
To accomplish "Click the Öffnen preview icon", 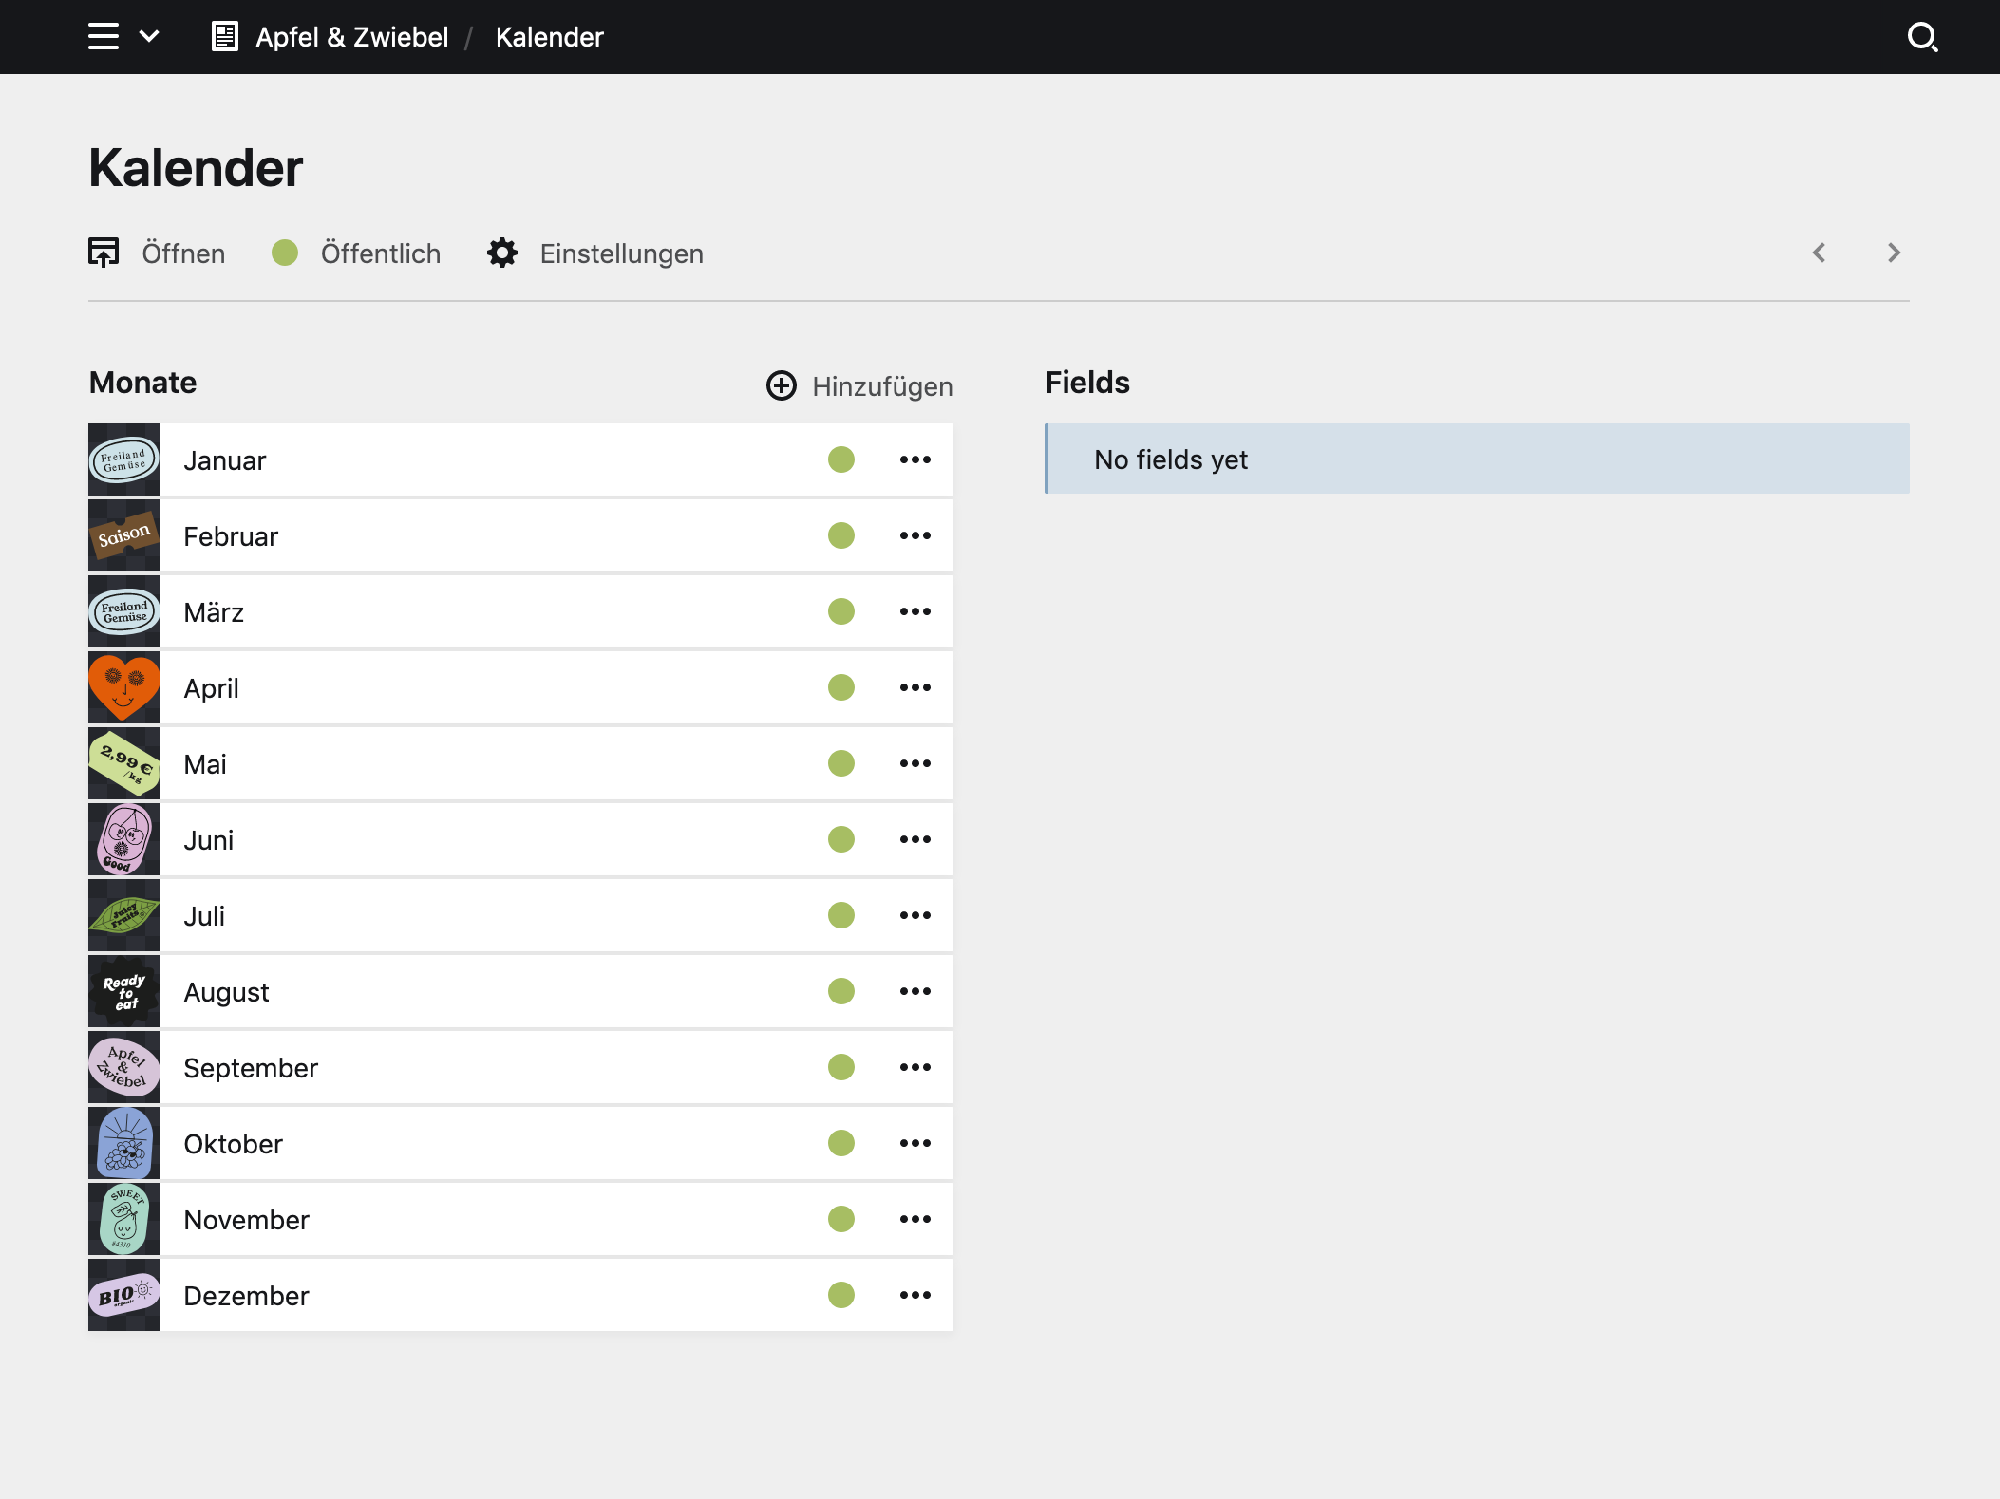I will pos(104,253).
